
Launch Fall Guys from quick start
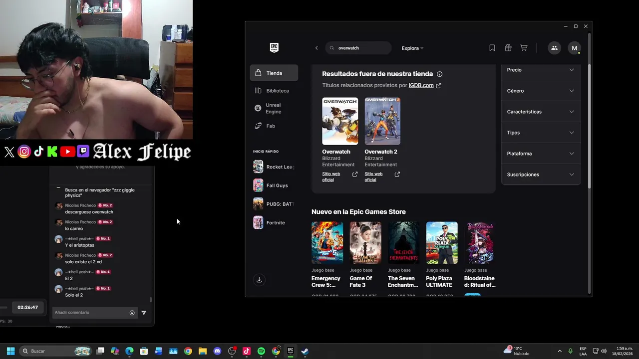(274, 185)
